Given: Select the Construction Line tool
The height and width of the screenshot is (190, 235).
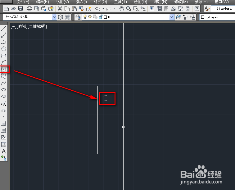Looking at the screenshot, I should [4, 35].
